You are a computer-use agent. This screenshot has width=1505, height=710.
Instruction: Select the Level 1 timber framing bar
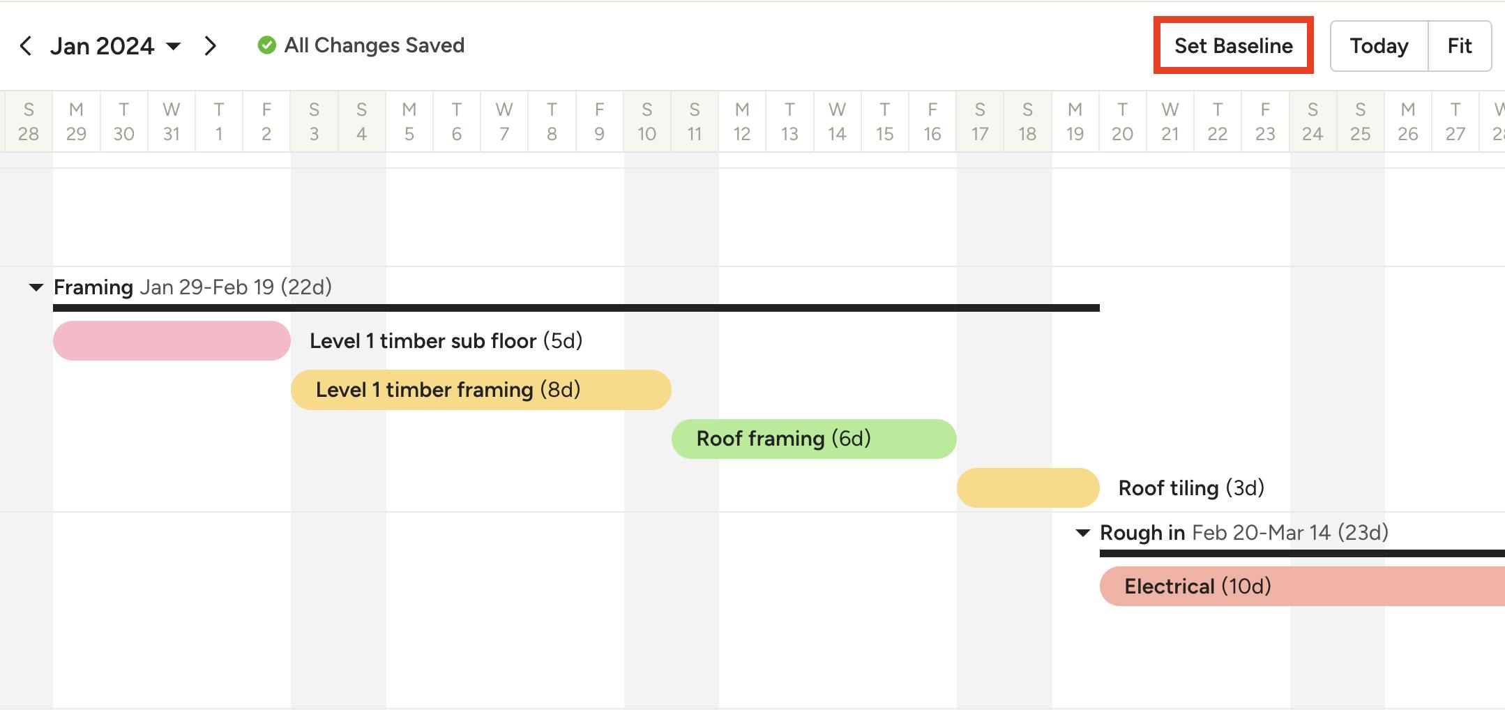tap(480, 390)
